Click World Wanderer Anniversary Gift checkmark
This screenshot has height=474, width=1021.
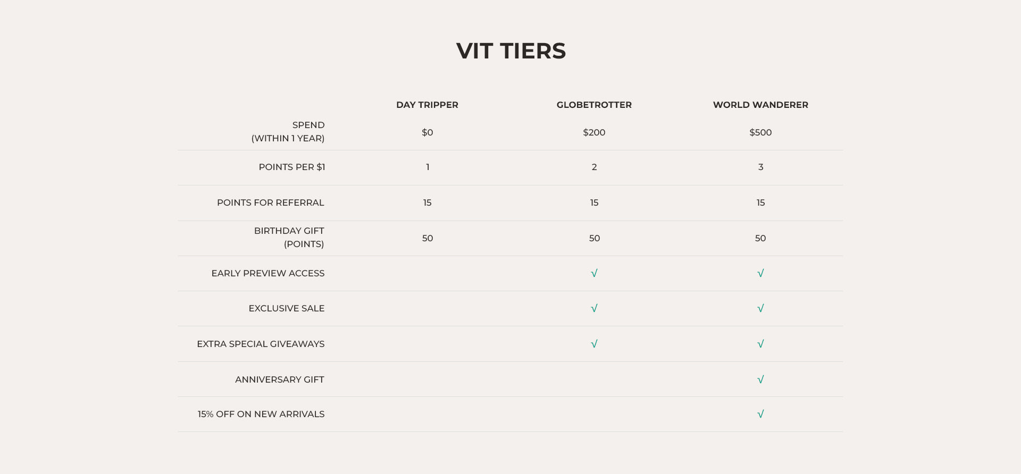760,379
